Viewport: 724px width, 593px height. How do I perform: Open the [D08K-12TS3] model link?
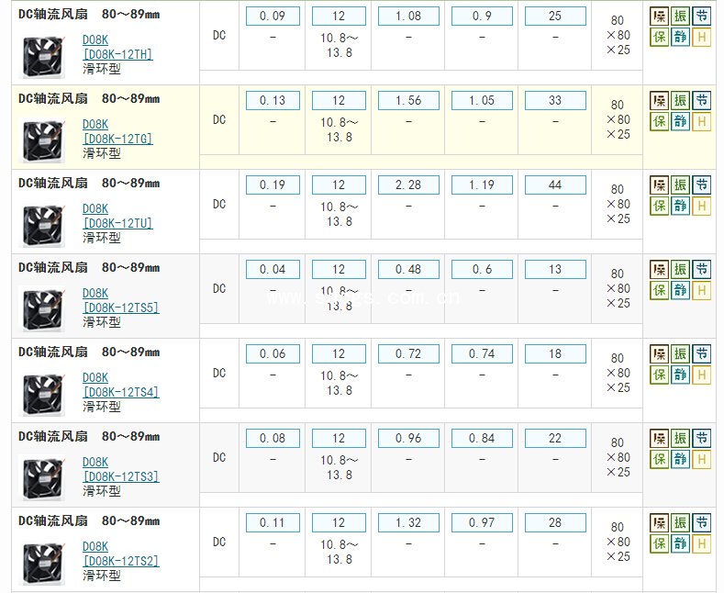121,477
